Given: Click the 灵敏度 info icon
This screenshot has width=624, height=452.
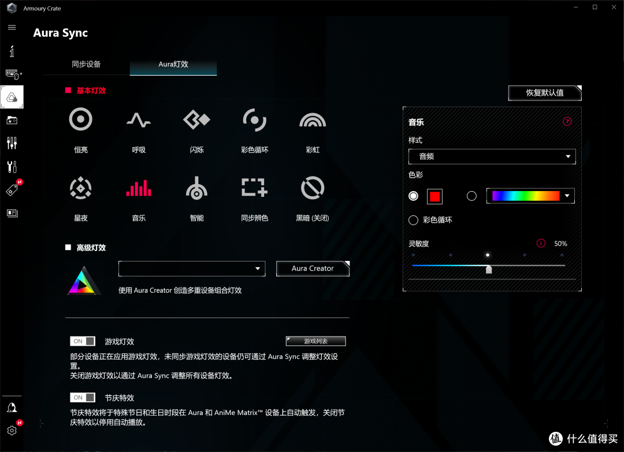Looking at the screenshot, I should pos(541,243).
